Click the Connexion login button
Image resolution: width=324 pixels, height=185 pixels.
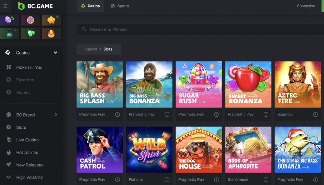[306, 6]
